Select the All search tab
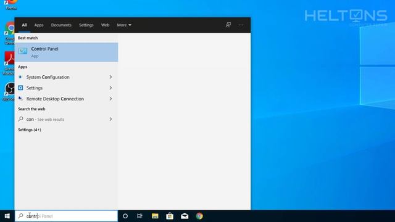The width and height of the screenshot is (395, 222). [x=24, y=25]
